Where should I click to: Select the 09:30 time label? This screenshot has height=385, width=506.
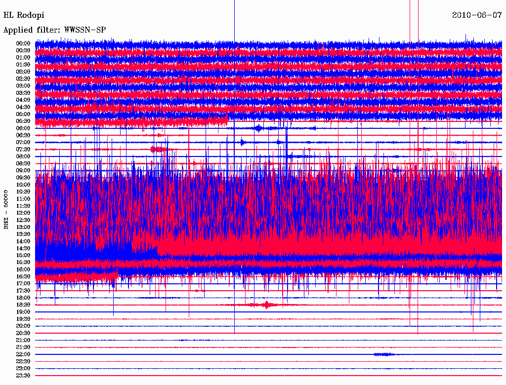(23, 178)
